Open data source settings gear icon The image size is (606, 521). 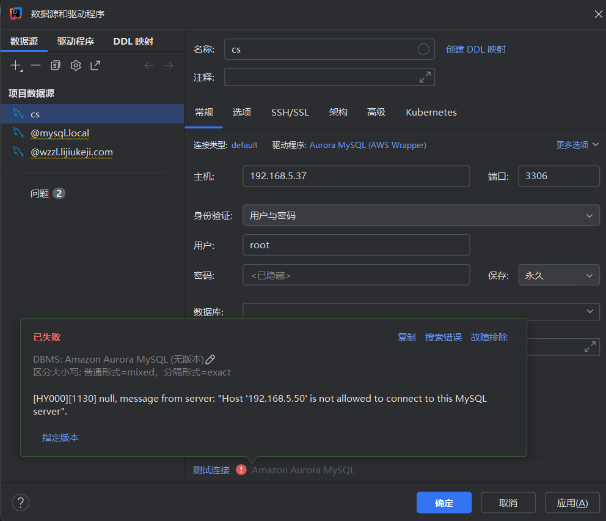(76, 65)
